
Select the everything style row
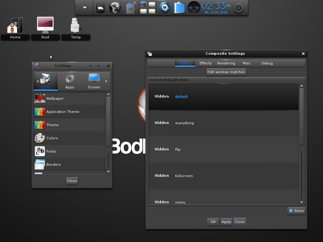[224, 123]
